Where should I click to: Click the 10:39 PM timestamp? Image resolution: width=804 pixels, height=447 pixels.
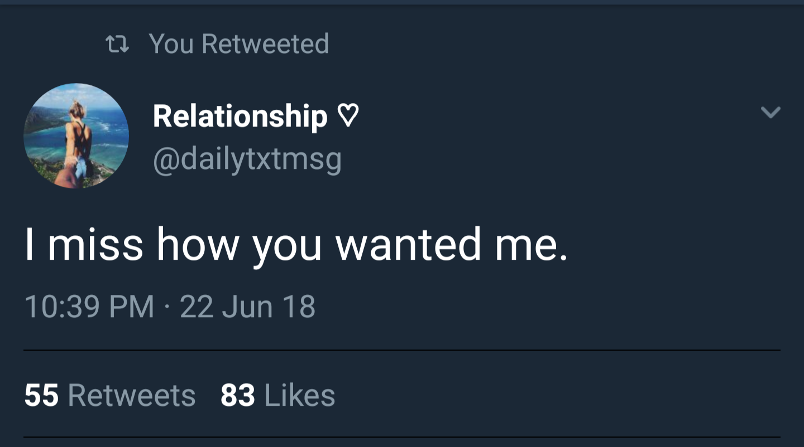(89, 307)
